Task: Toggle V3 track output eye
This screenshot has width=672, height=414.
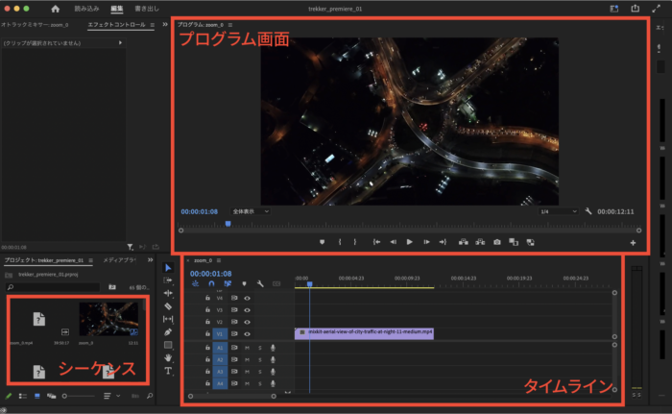Action: (x=248, y=309)
